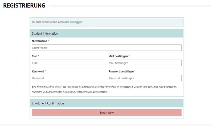Click the bold Mail field label

[x=35, y=56]
